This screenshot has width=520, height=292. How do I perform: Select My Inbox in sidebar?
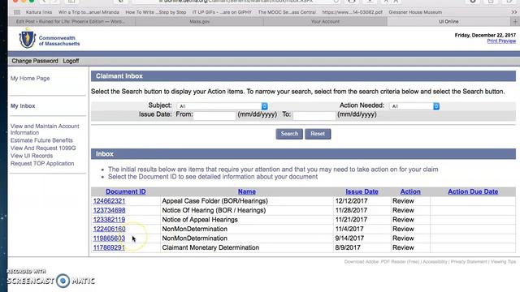click(x=23, y=106)
